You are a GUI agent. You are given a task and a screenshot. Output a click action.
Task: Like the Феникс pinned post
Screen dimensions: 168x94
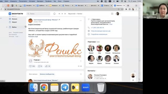coord(32,66)
